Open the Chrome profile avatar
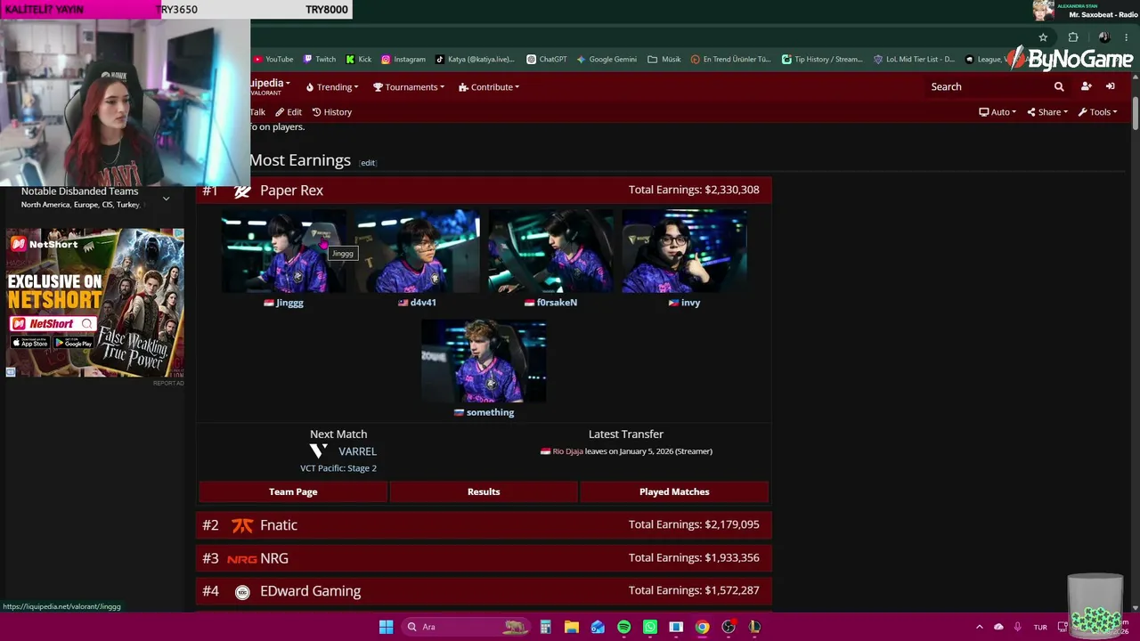1140x641 pixels. (1103, 37)
